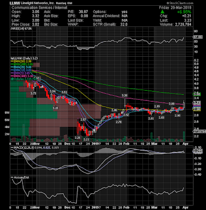The image size is (206, 210).
Task: Click the 4M volume axis label
Action: tap(7, 127)
